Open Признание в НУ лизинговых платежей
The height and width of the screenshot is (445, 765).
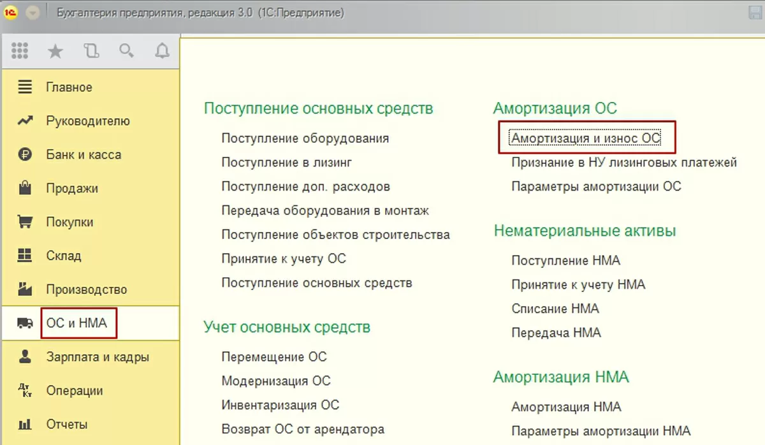coord(624,163)
